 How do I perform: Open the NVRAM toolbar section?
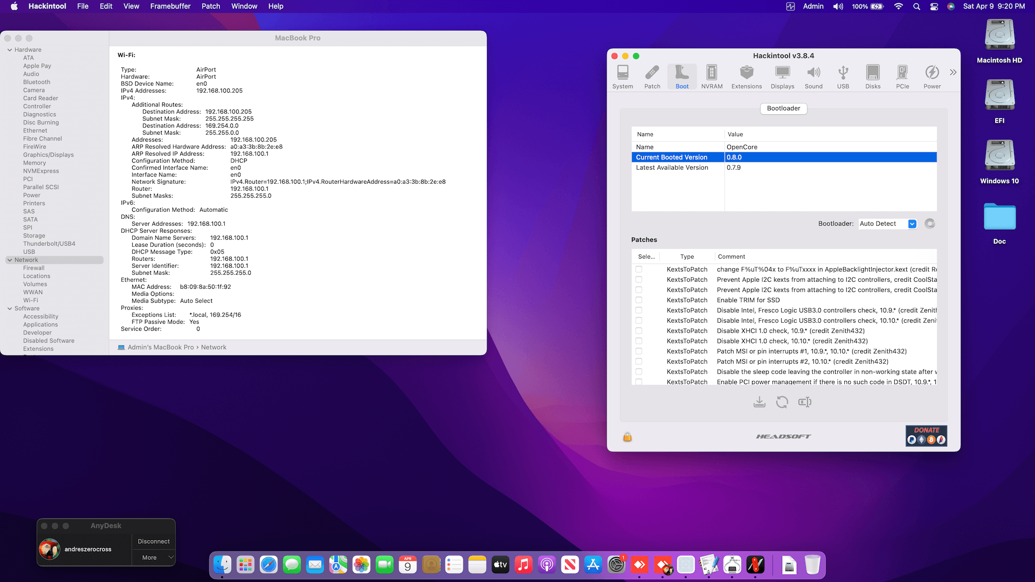coord(712,77)
